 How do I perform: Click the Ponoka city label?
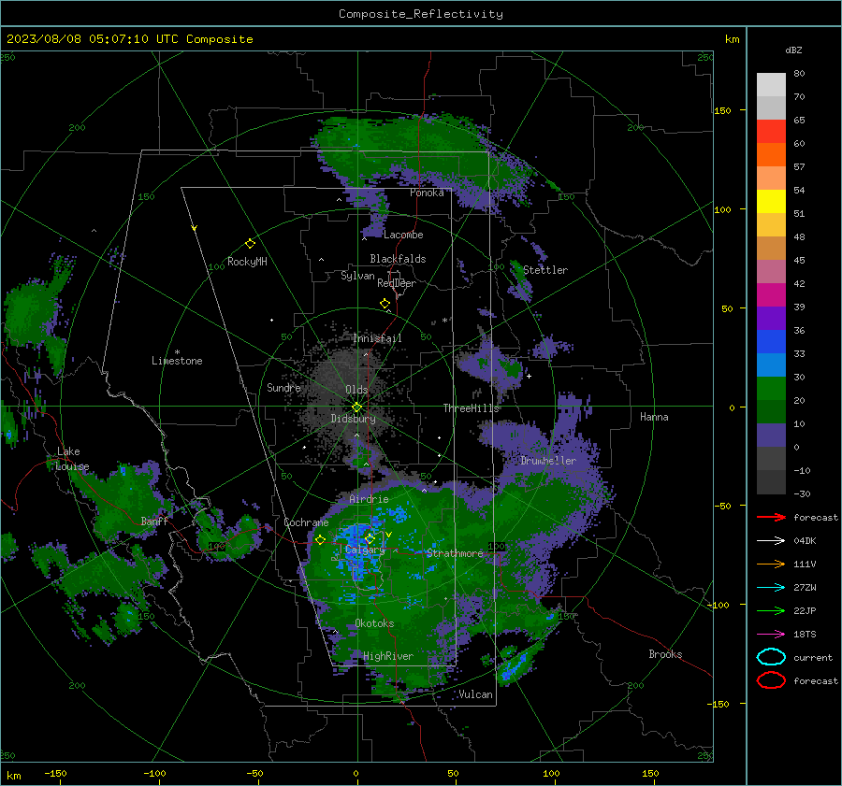click(427, 193)
